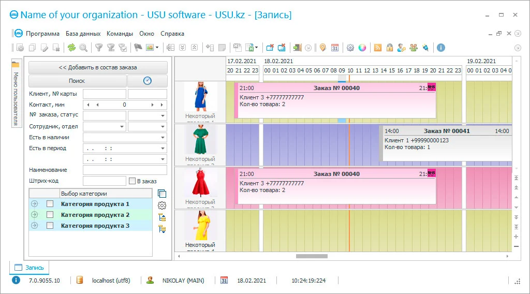
Task: Click the sticky note toolbar icon
Action: point(222,48)
